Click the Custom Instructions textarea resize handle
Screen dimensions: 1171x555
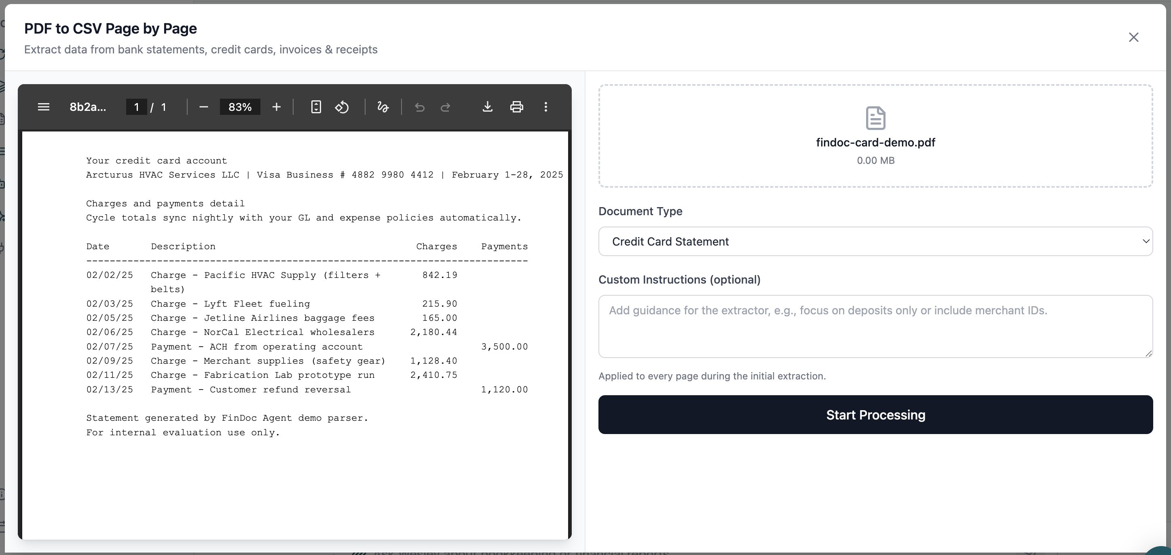(1148, 354)
